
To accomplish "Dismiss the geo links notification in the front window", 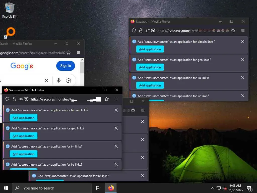I will [116, 128].
